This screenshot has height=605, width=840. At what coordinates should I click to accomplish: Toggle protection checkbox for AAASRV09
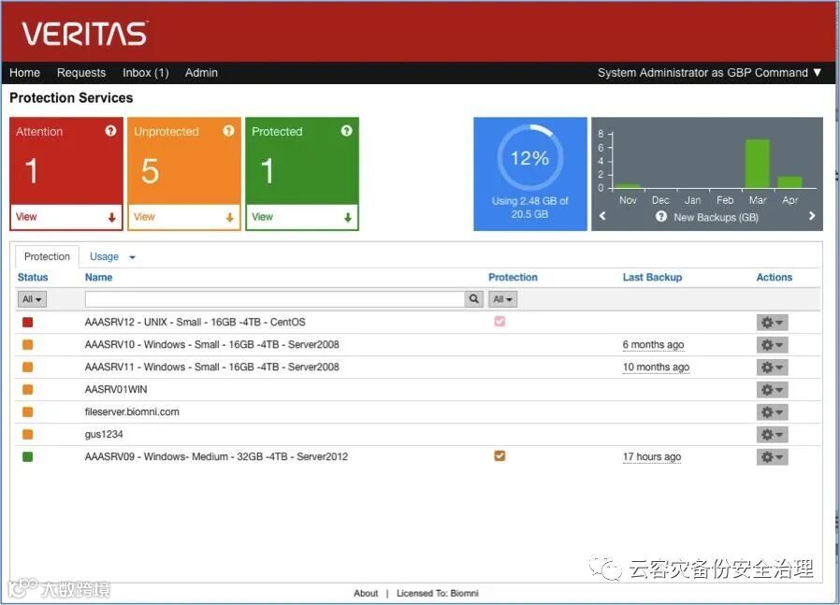pos(500,456)
